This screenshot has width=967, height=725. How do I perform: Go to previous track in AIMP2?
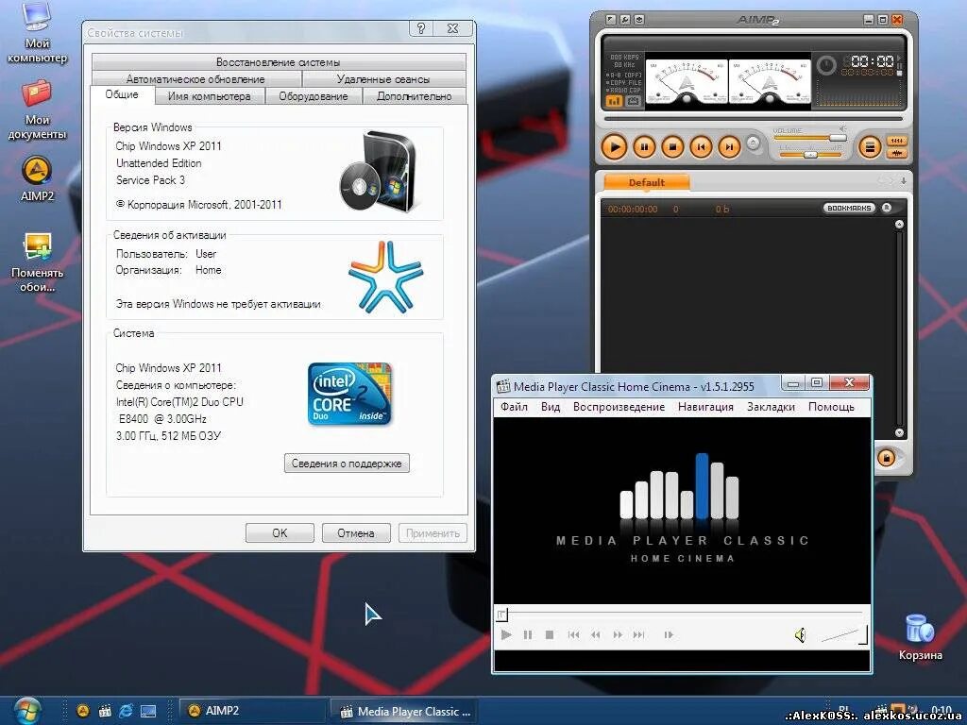pos(701,147)
